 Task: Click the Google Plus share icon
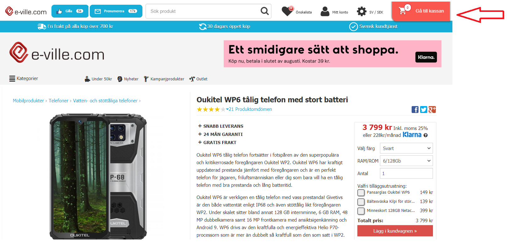(432, 110)
